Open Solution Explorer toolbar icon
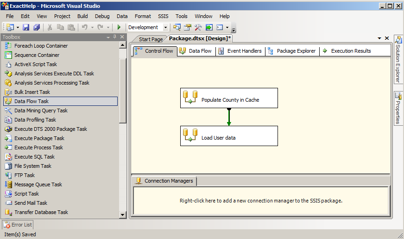 (x=177, y=27)
